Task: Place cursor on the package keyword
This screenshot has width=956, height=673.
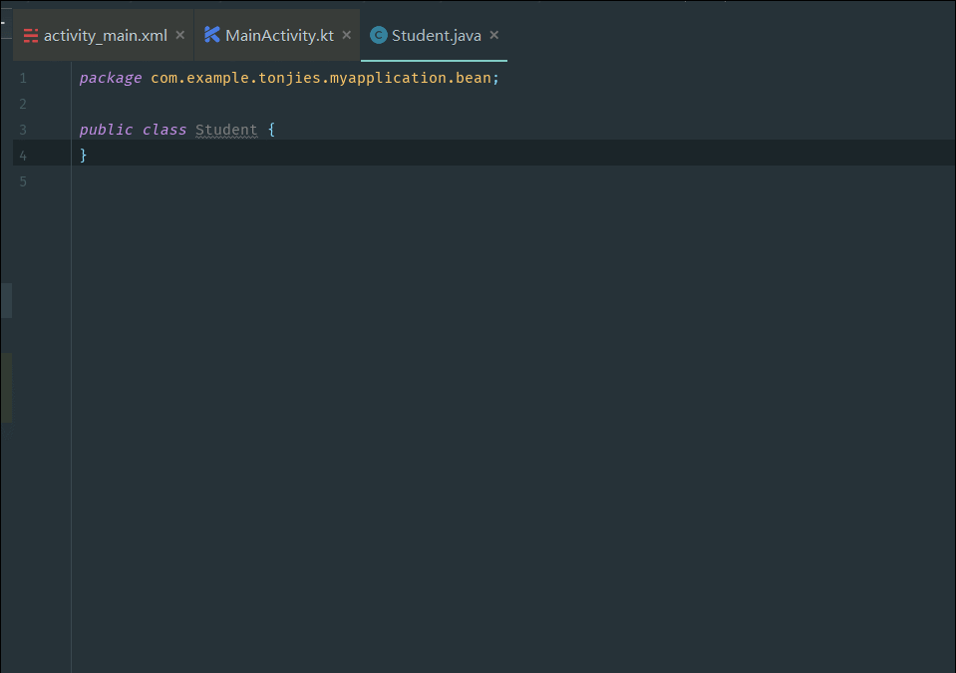Action: point(111,78)
